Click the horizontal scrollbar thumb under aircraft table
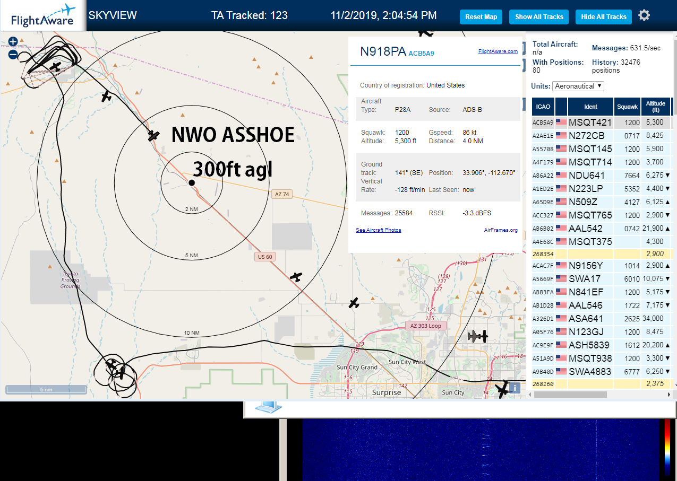677x481 pixels. pyautogui.click(x=571, y=394)
